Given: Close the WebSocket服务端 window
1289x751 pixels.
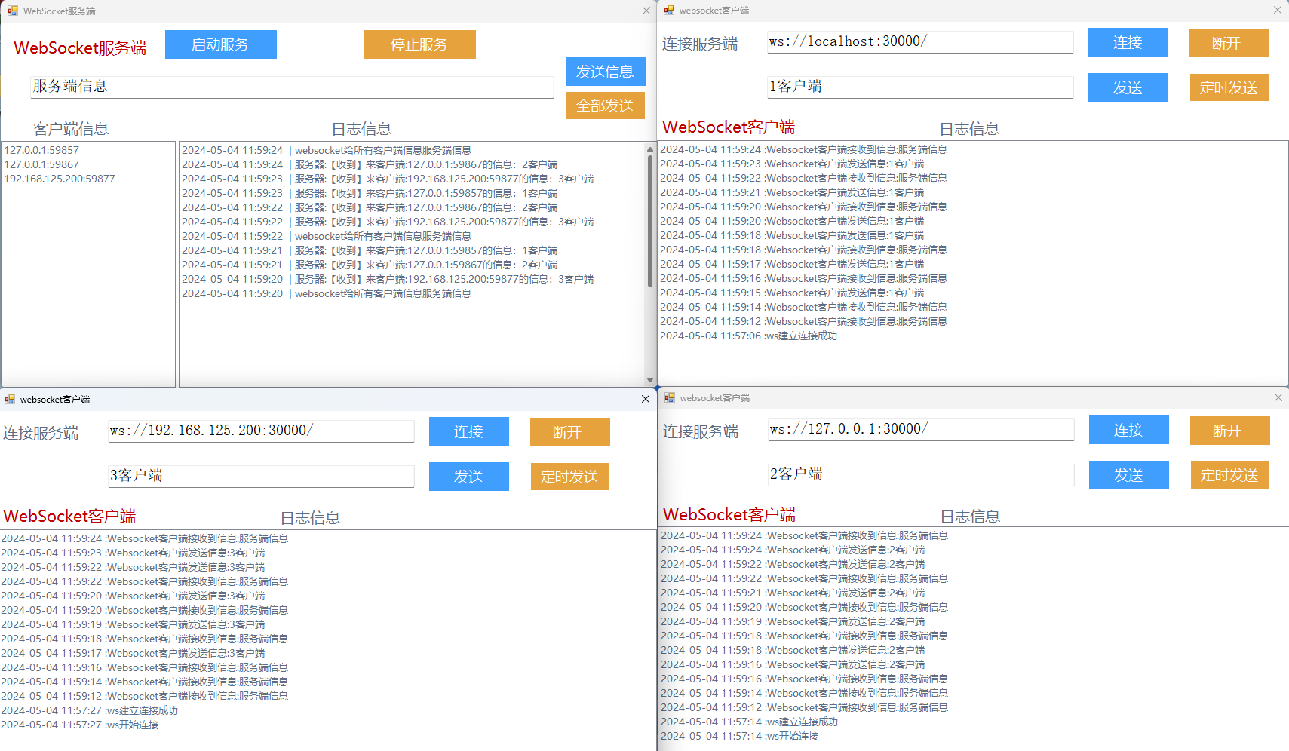Looking at the screenshot, I should 646,11.
